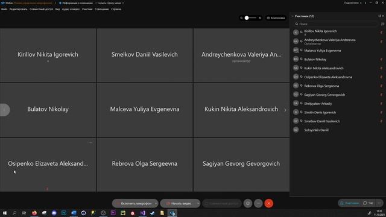
Task: Start video with Начать видео button
Action: click(x=179, y=204)
